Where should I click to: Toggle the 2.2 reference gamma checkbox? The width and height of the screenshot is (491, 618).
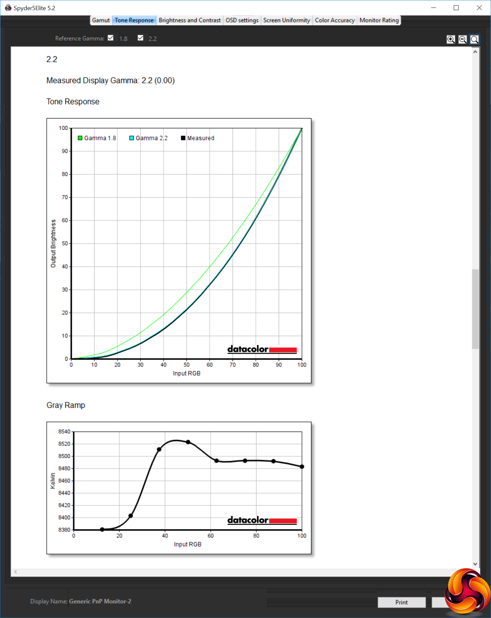[x=140, y=38]
